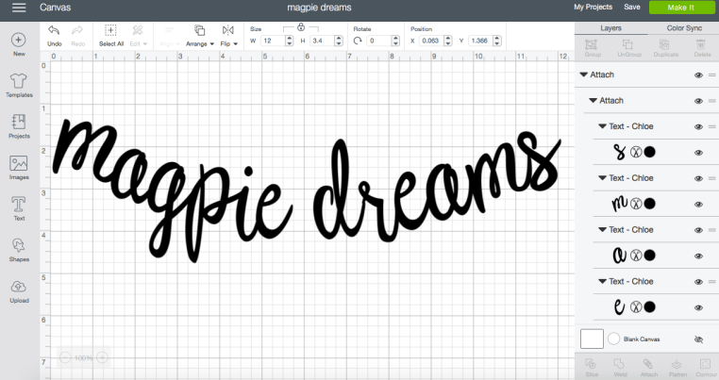The width and height of the screenshot is (719, 380).
Task: Click the Blank Canvas white swatch
Action: [x=592, y=339]
